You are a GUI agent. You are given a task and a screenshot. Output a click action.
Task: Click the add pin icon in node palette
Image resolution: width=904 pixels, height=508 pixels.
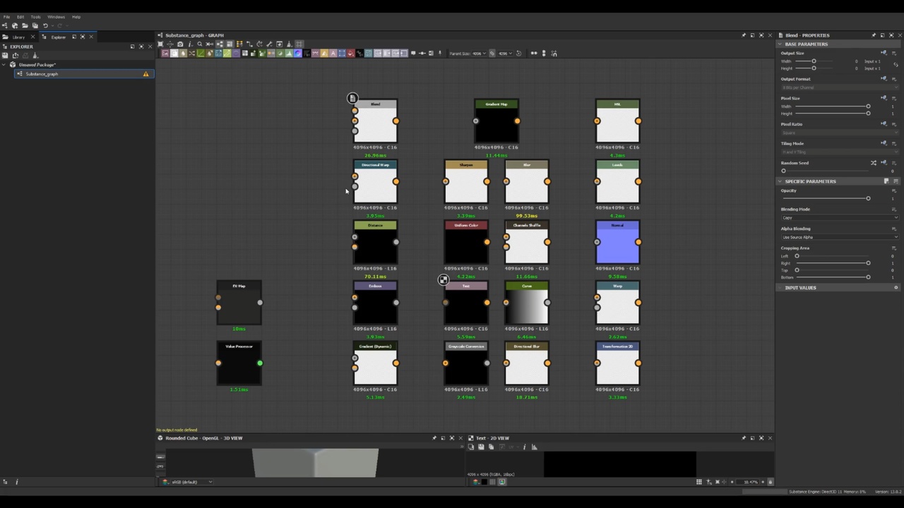440,53
